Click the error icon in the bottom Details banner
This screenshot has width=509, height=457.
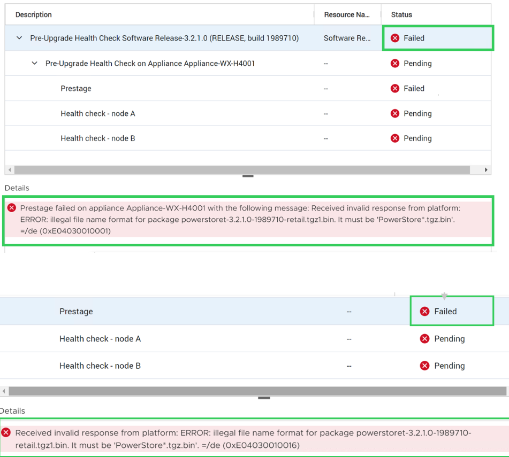[x=7, y=433]
